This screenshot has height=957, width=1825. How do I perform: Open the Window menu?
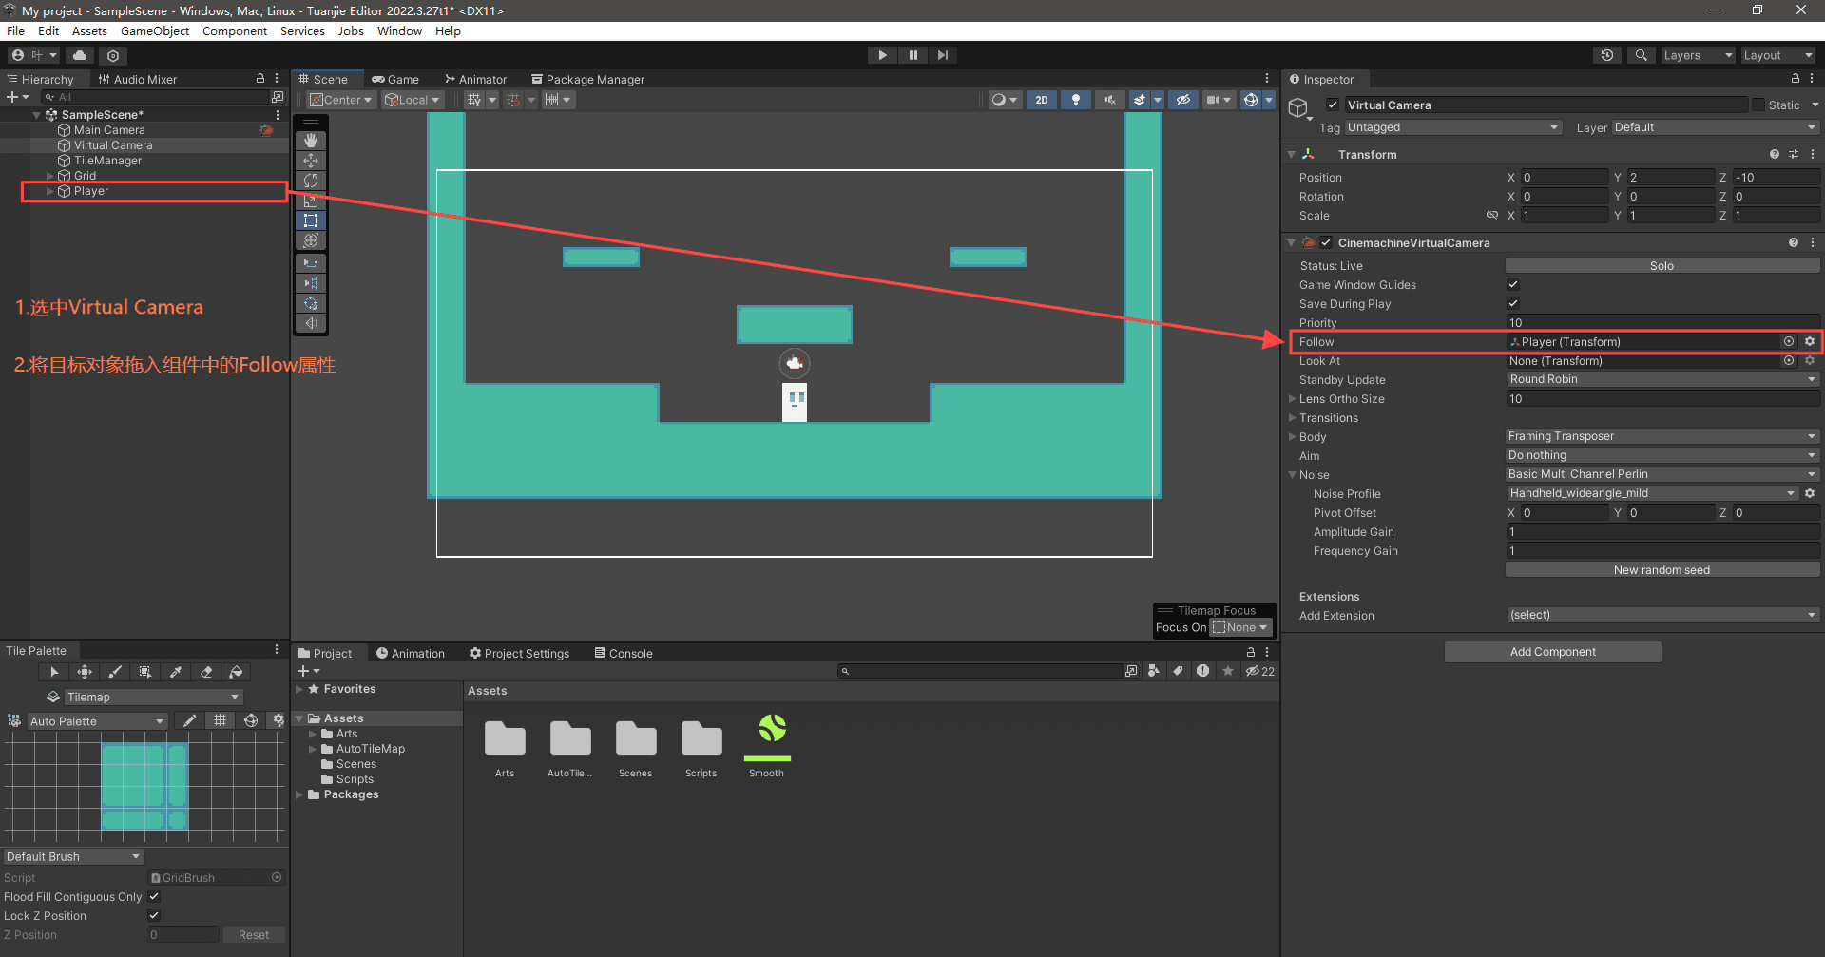(399, 30)
